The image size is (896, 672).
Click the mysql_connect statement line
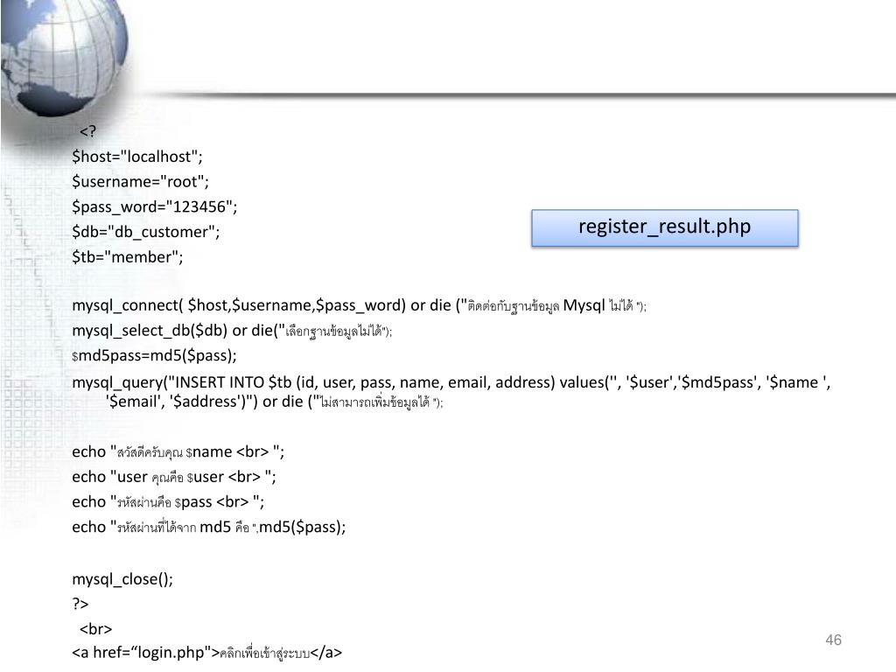tap(359, 305)
